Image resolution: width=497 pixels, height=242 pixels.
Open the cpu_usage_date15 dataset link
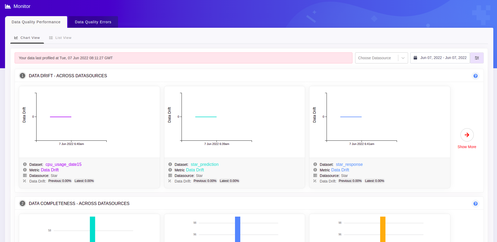(64, 164)
